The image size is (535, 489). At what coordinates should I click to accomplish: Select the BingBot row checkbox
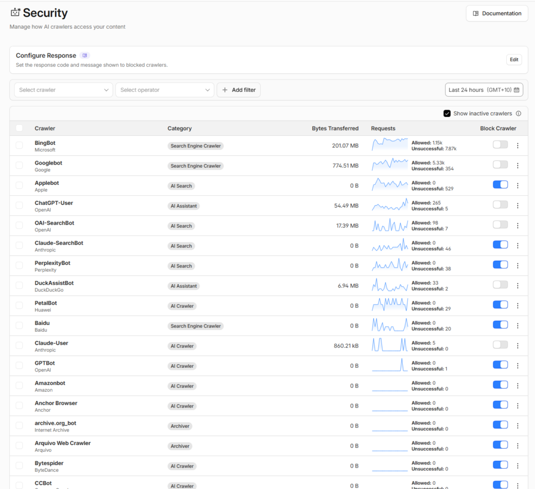tap(19, 145)
